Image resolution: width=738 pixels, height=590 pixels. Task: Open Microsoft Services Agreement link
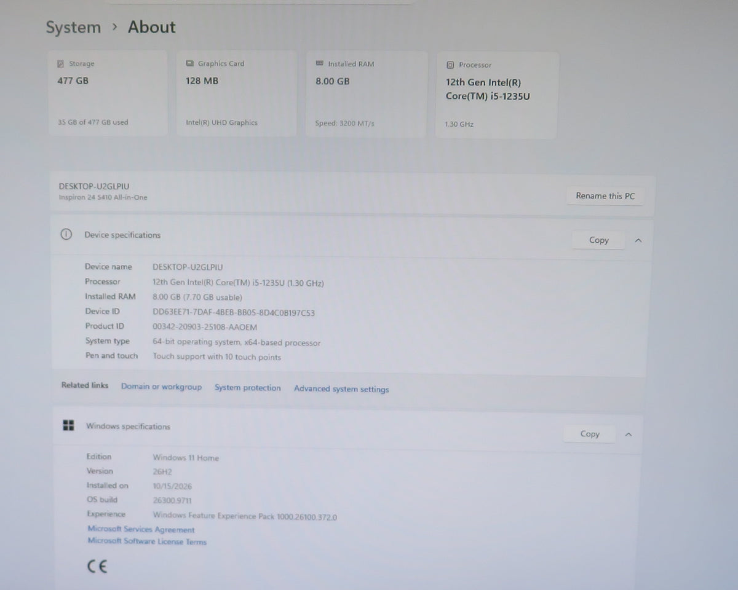[141, 529]
